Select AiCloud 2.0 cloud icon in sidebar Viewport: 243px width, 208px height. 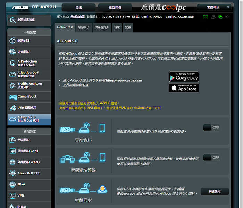12,119
